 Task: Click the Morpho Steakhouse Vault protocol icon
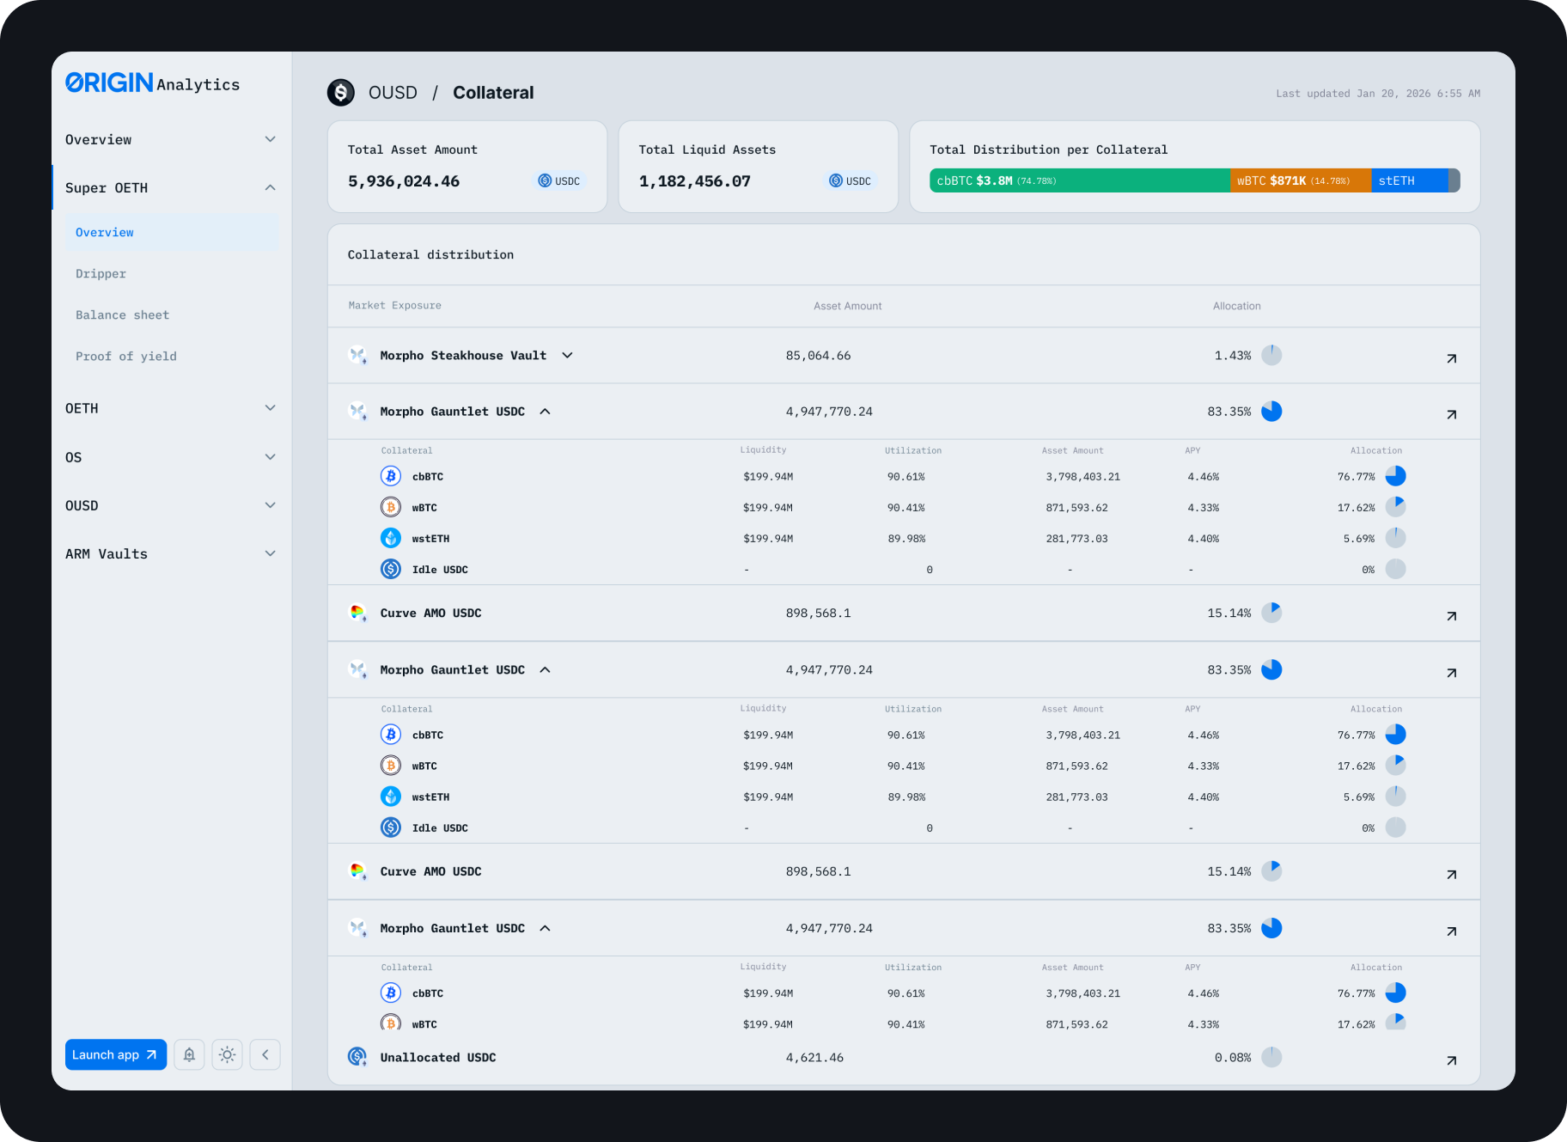(357, 355)
